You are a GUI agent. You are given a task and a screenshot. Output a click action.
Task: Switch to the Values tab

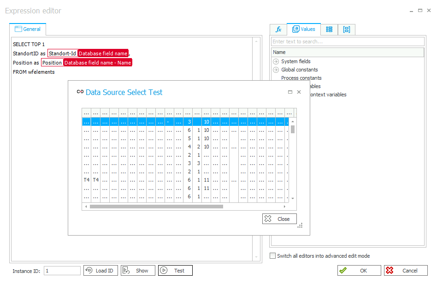(304, 30)
